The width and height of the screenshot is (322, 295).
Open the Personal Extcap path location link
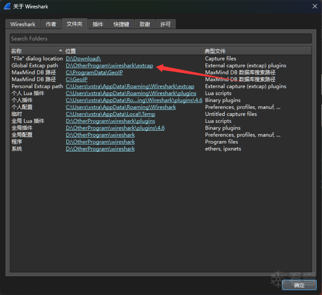click(130, 86)
